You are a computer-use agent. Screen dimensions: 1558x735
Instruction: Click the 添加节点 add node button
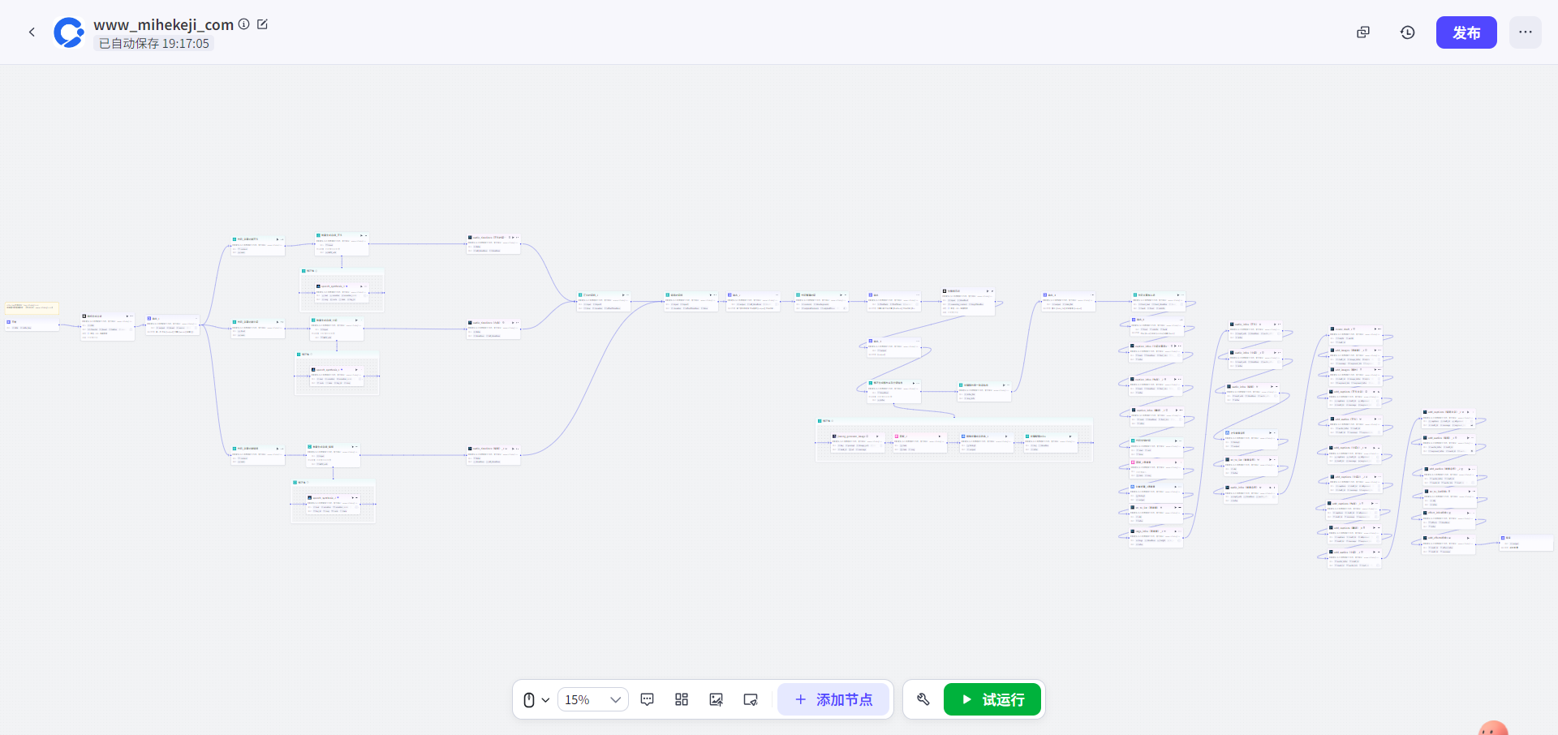pyautogui.click(x=833, y=699)
